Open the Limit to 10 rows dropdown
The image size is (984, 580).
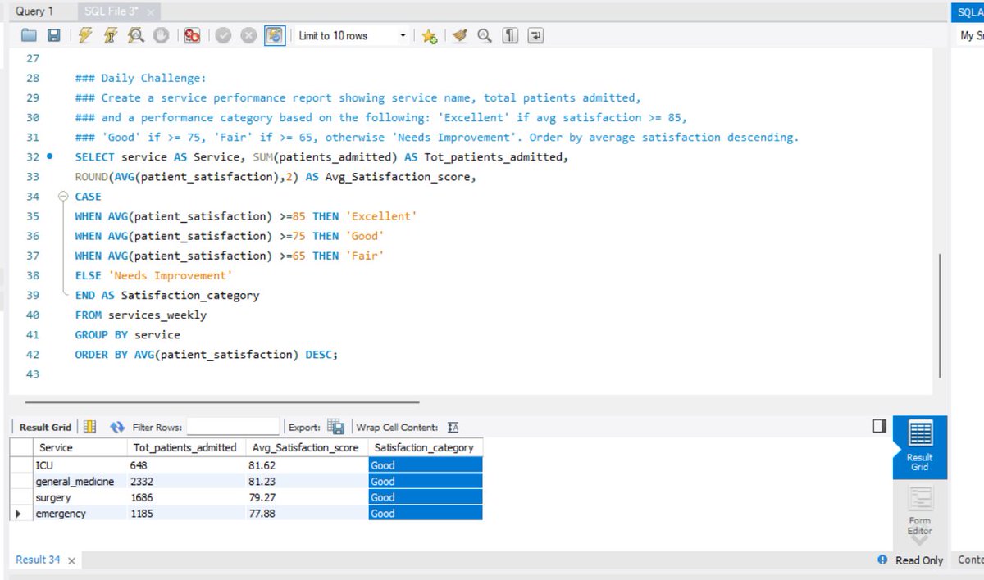(x=353, y=36)
